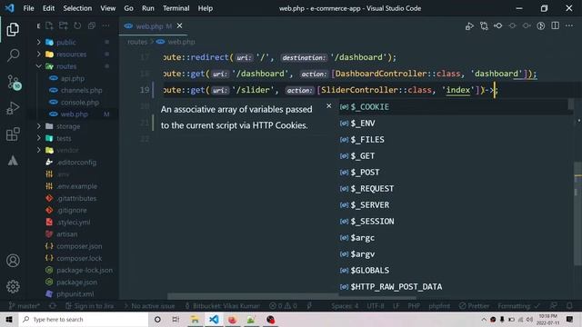The height and width of the screenshot is (327, 582).
Task: Create a new folder in Explorer
Action: (64, 25)
